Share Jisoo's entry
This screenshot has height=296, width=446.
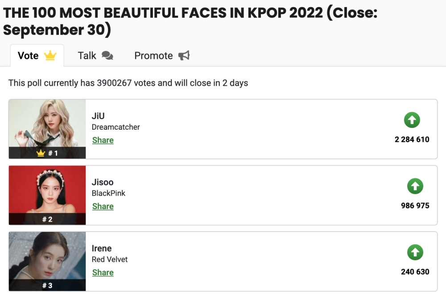point(103,206)
